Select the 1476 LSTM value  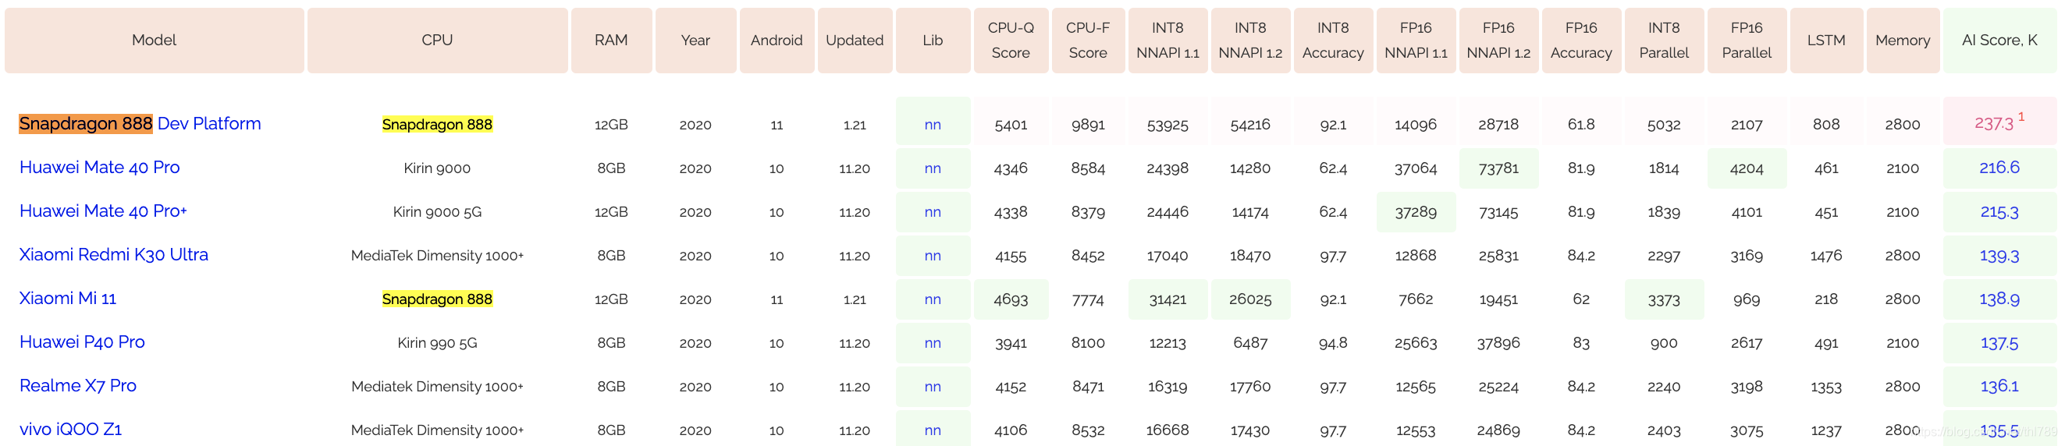[x=1826, y=256]
